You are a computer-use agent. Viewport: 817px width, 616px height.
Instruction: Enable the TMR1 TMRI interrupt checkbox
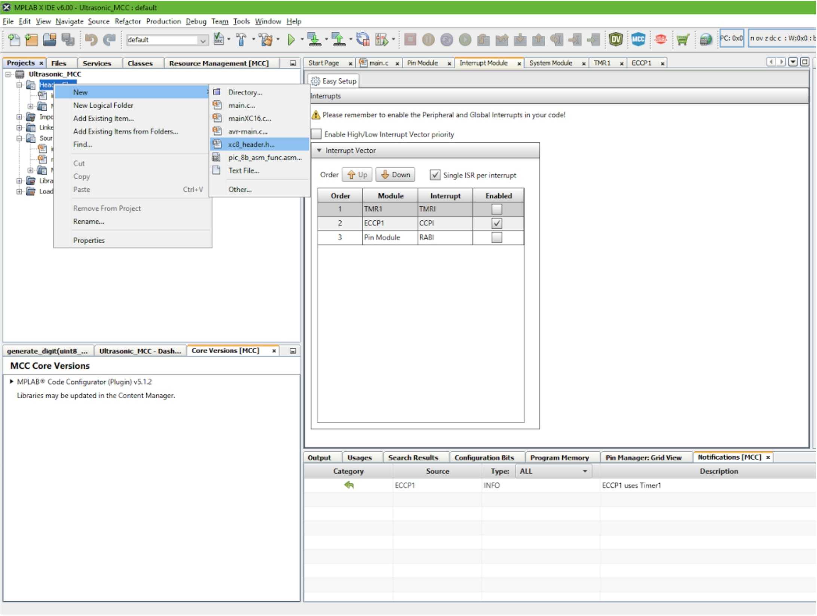click(x=497, y=209)
